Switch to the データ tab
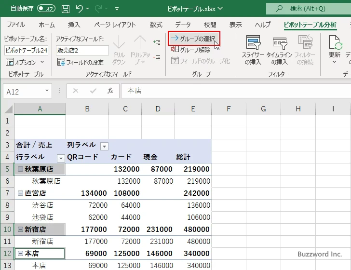 (183, 25)
